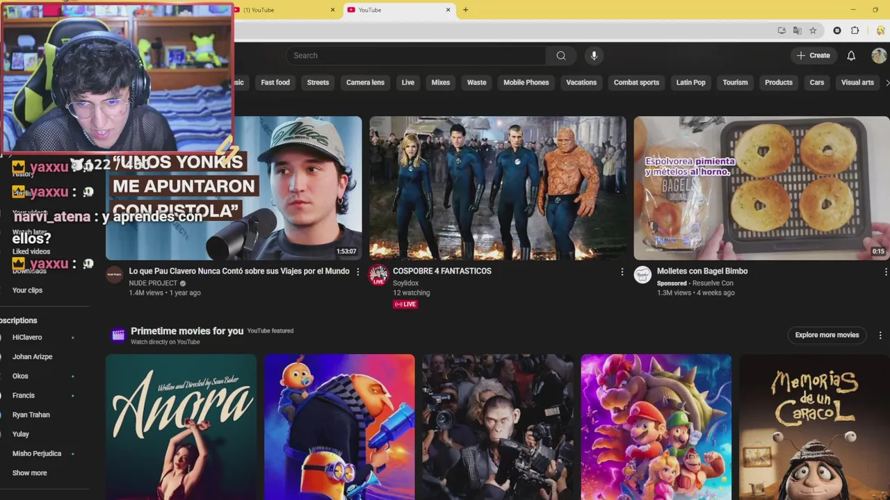Screen dimensions: 890x500
Task: Activate voice search microphone
Action: 593,56
